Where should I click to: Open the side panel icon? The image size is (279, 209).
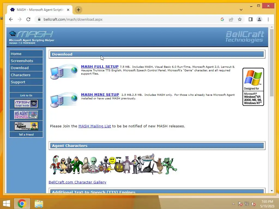251,19
